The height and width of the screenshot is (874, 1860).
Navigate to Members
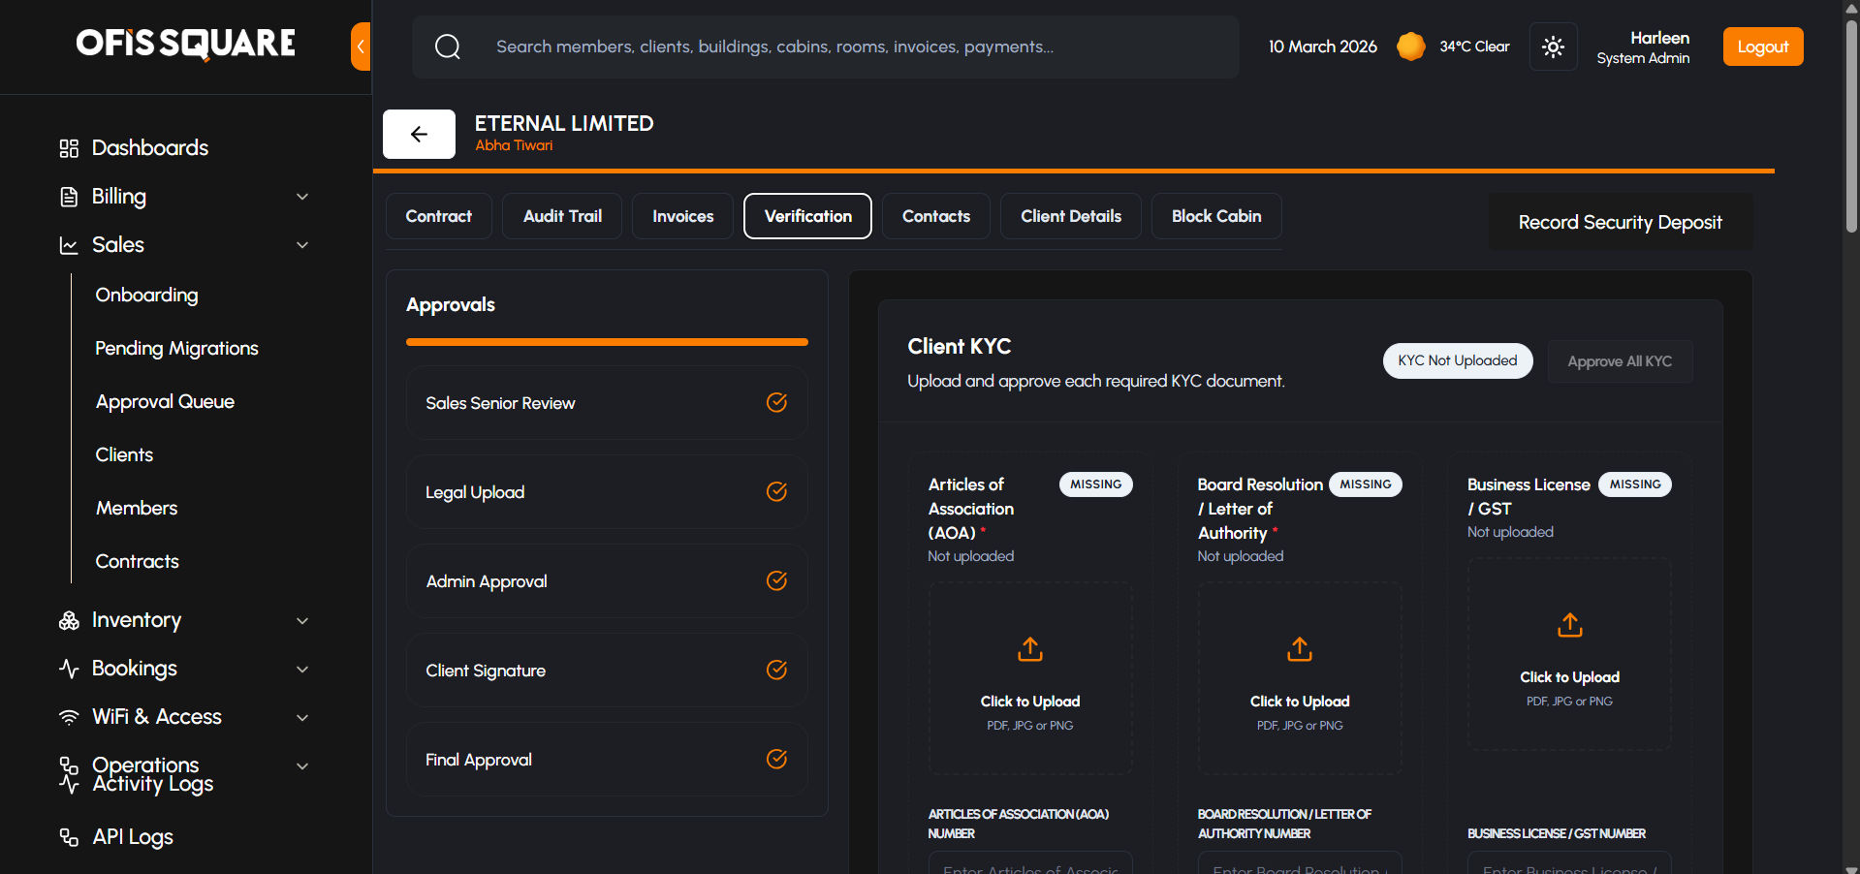coord(137,509)
